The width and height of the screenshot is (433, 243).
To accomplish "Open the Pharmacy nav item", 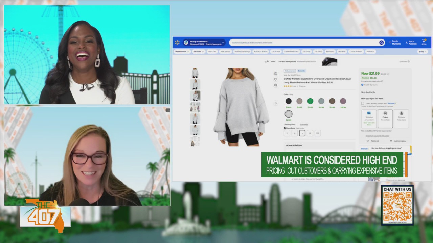I will click(x=330, y=52).
